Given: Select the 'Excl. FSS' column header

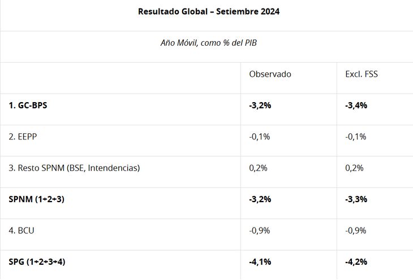Looking at the screenshot, I should click(361, 74).
